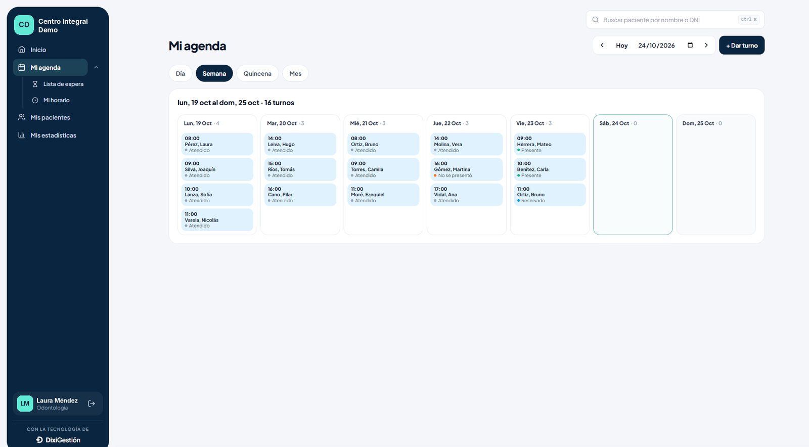Collapse the Mi agenda submenu chevron
809x447 pixels.
click(96, 67)
